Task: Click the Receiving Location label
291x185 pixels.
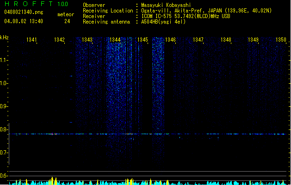Action: pyautogui.click(x=108, y=11)
